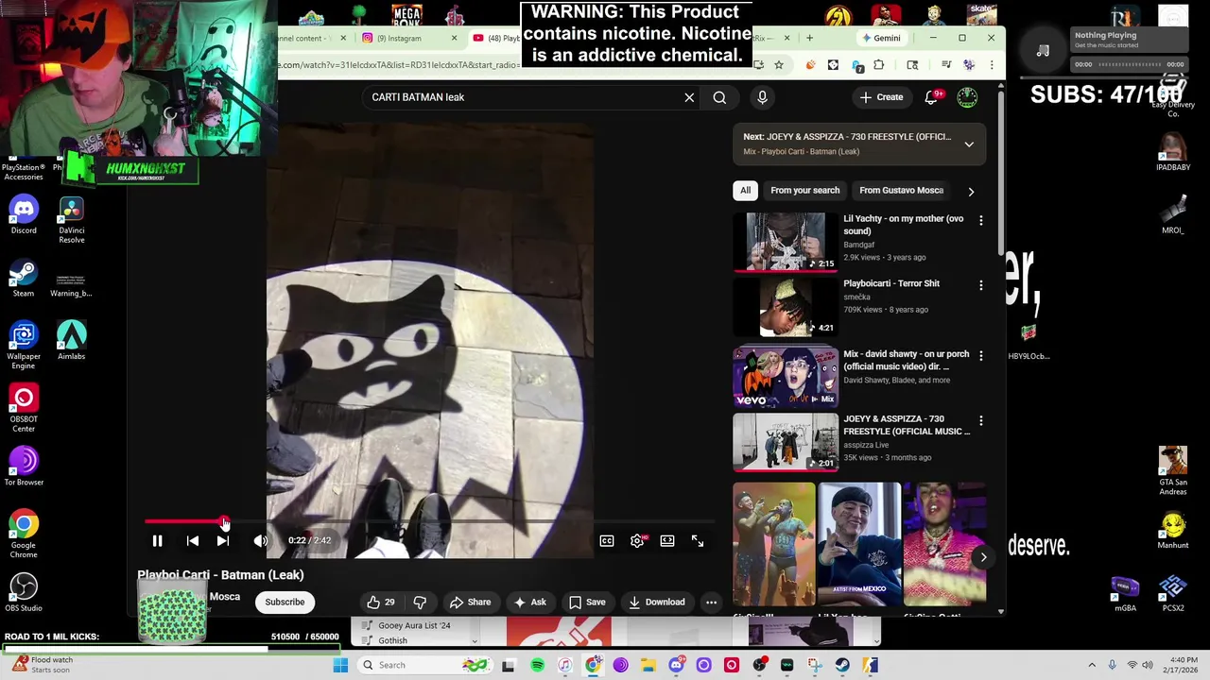Viewport: 1210px width, 680px height.
Task: Open david shawty on ur porch mix
Action: pyautogui.click(x=786, y=377)
